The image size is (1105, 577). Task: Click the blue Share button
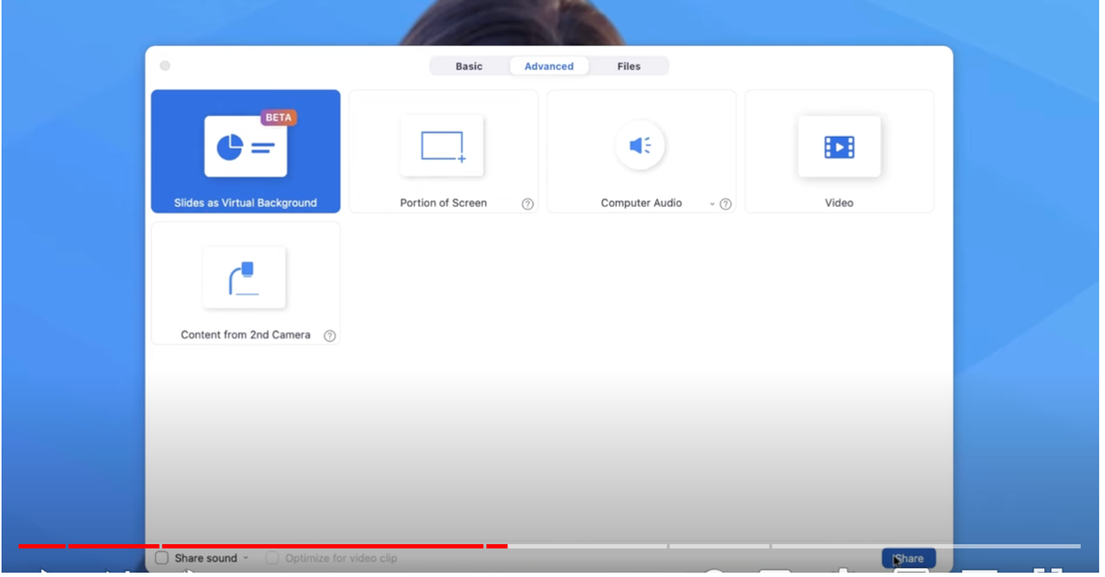click(x=908, y=559)
